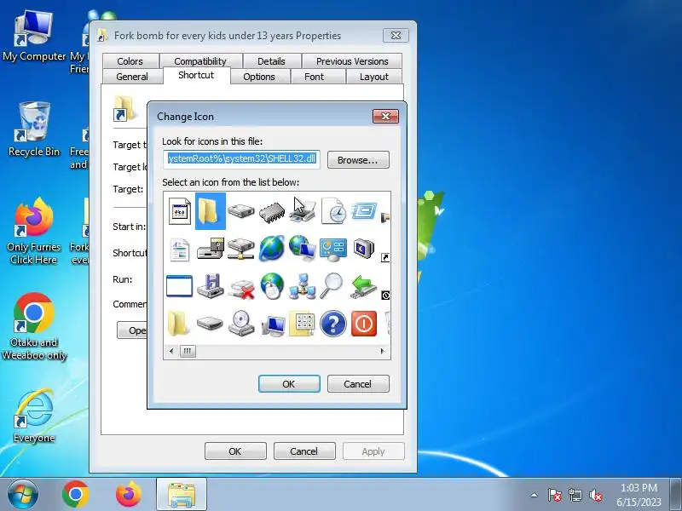682x511 pixels.
Task: Click Cancel in the Properties window
Action: (304, 451)
